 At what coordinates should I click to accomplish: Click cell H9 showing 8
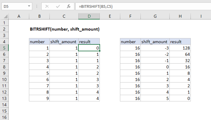(x=180, y=73)
